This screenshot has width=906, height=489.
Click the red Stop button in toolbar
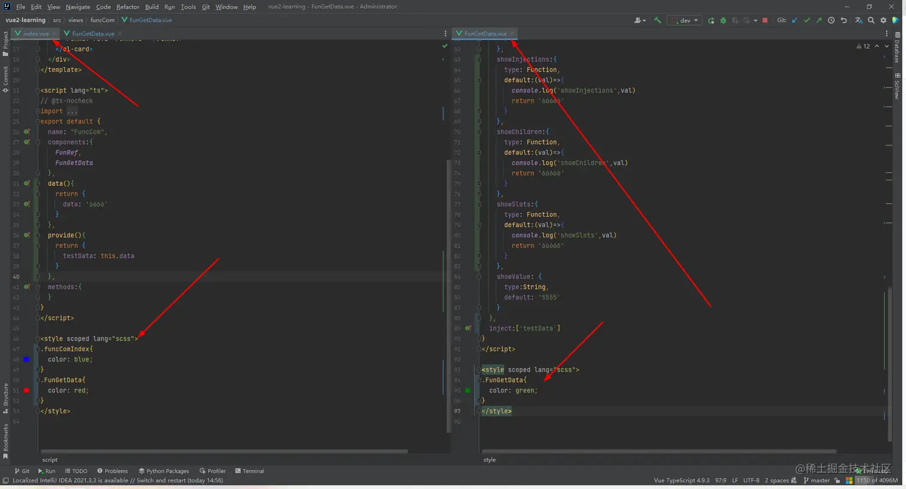pyautogui.click(x=765, y=20)
